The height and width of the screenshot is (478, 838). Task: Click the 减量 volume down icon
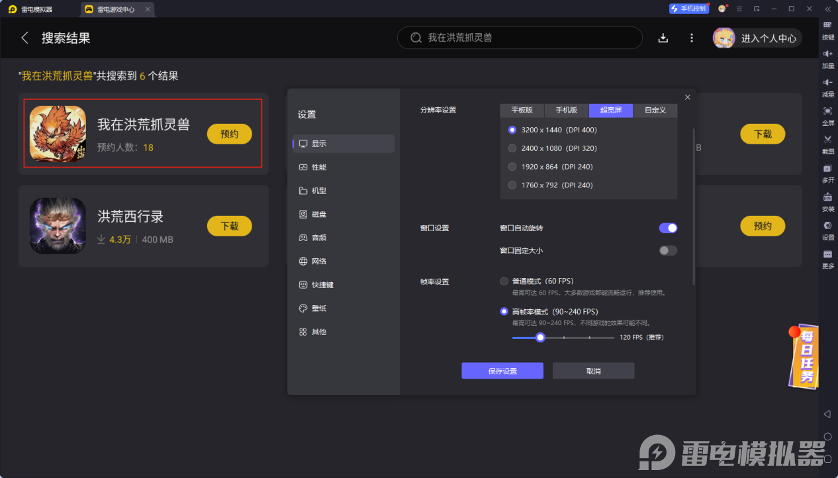click(x=827, y=82)
